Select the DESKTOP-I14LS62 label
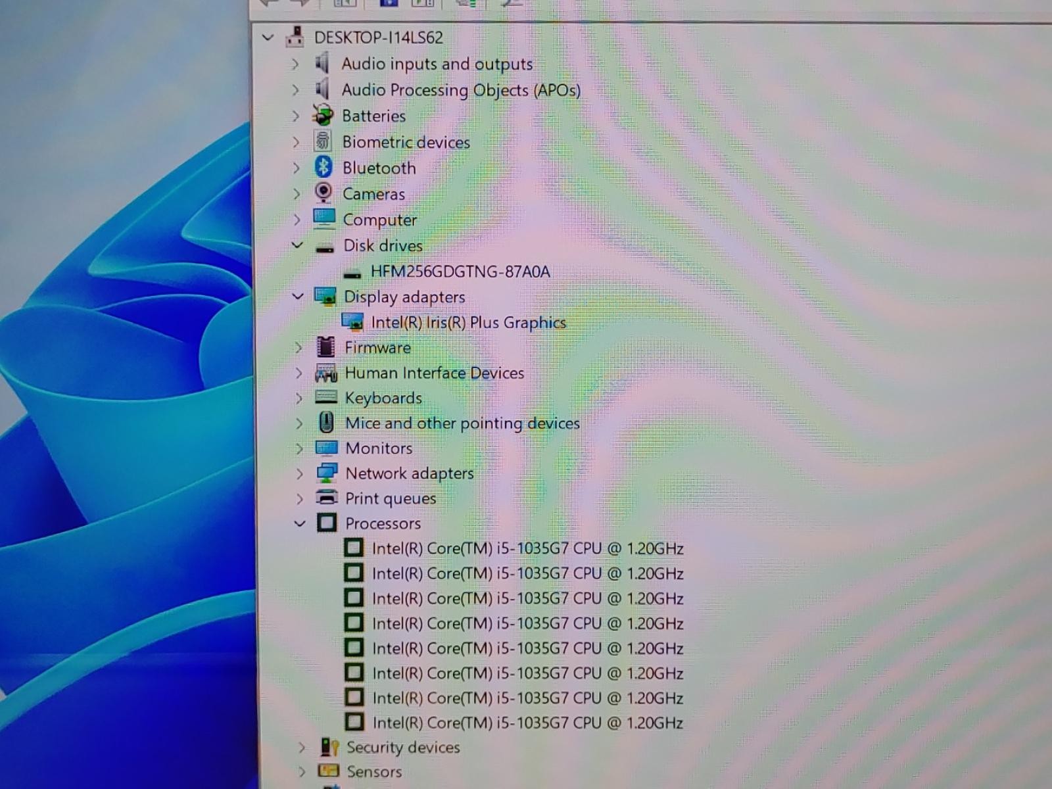 tap(379, 37)
